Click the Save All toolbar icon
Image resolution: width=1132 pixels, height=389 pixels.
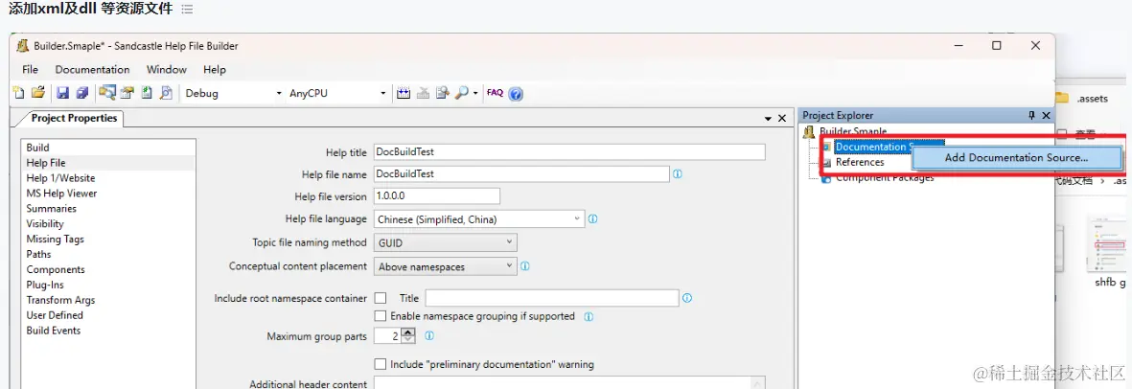[81, 92]
